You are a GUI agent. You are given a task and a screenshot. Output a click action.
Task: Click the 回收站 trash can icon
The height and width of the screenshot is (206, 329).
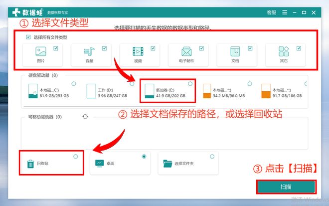click(x=30, y=164)
